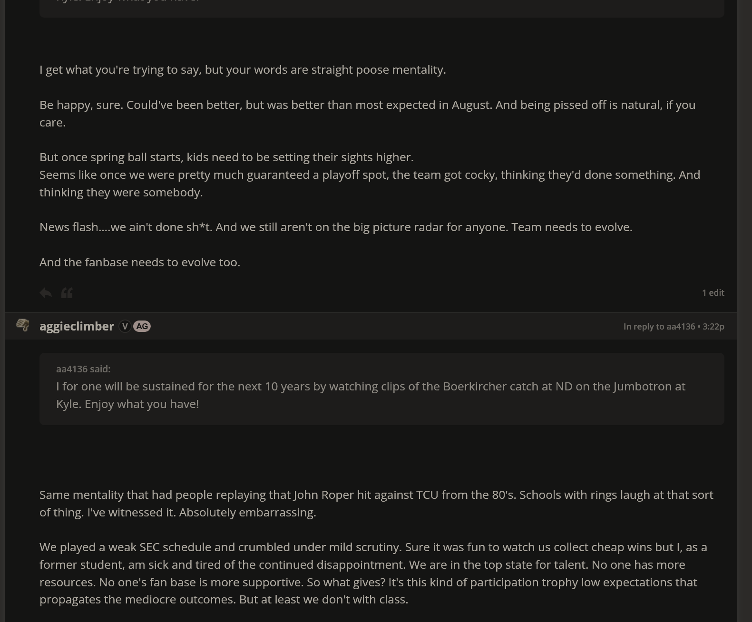Click the reply arrow icon below the post
Image resolution: width=752 pixels, height=622 pixels.
tap(46, 293)
